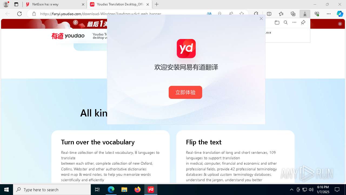Add page to favorites star icon
Screen dimensions: 346x195
(242, 14)
